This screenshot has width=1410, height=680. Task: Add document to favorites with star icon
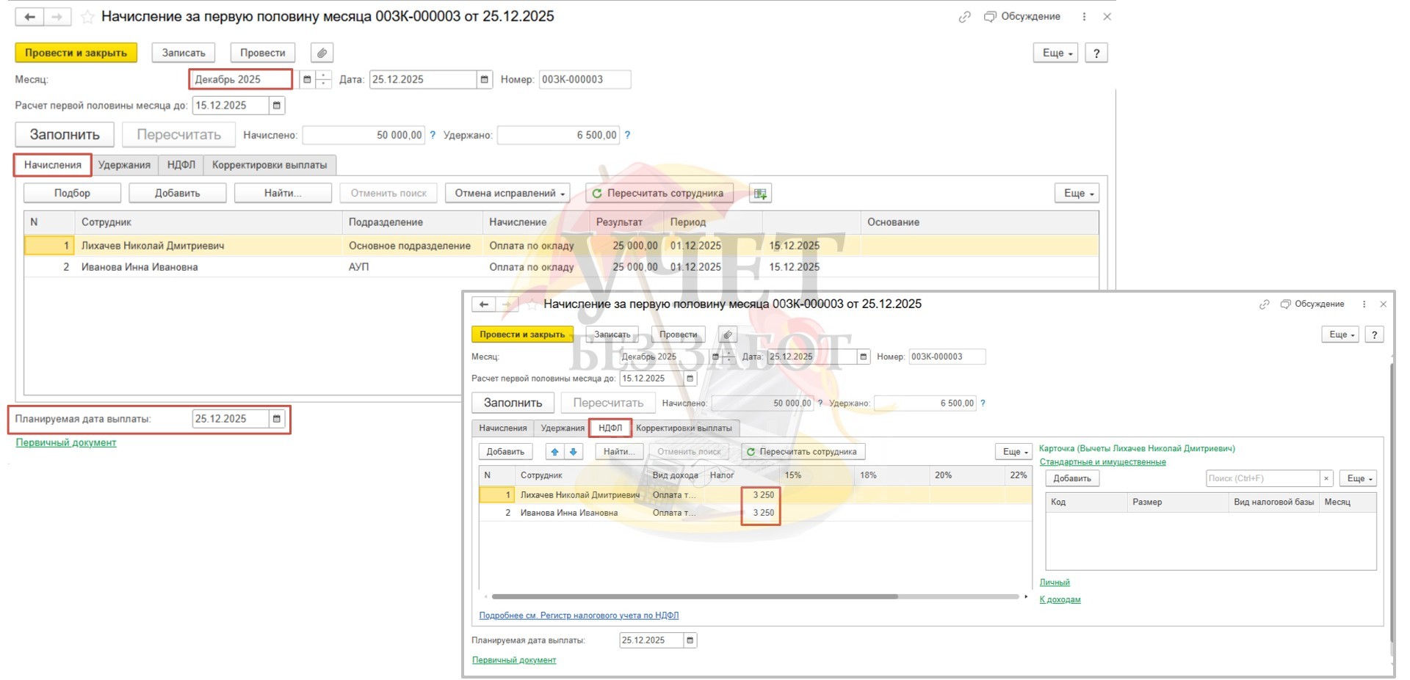tap(87, 17)
